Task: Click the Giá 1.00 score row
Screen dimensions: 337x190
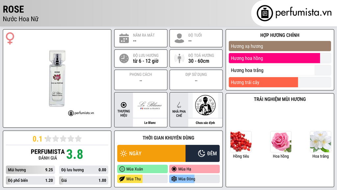Action: (84, 180)
